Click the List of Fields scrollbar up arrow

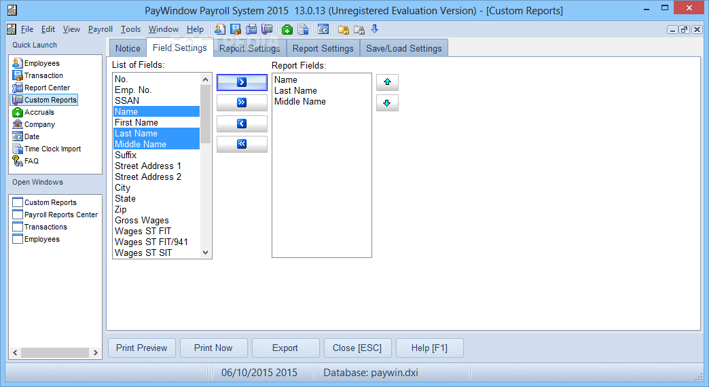(206, 79)
